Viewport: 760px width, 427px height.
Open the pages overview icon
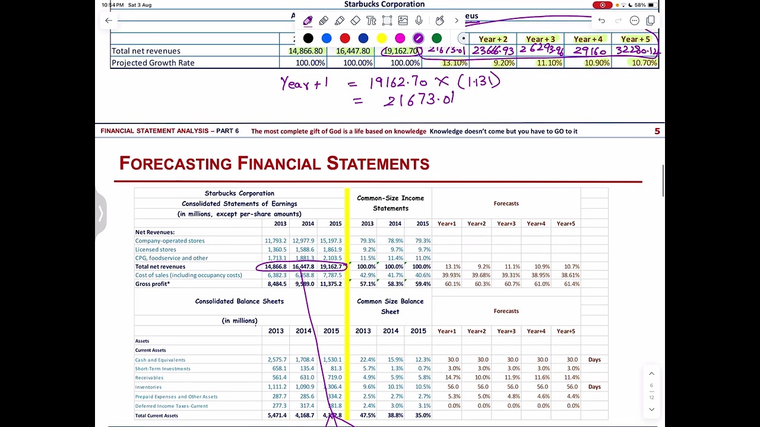[650, 21]
